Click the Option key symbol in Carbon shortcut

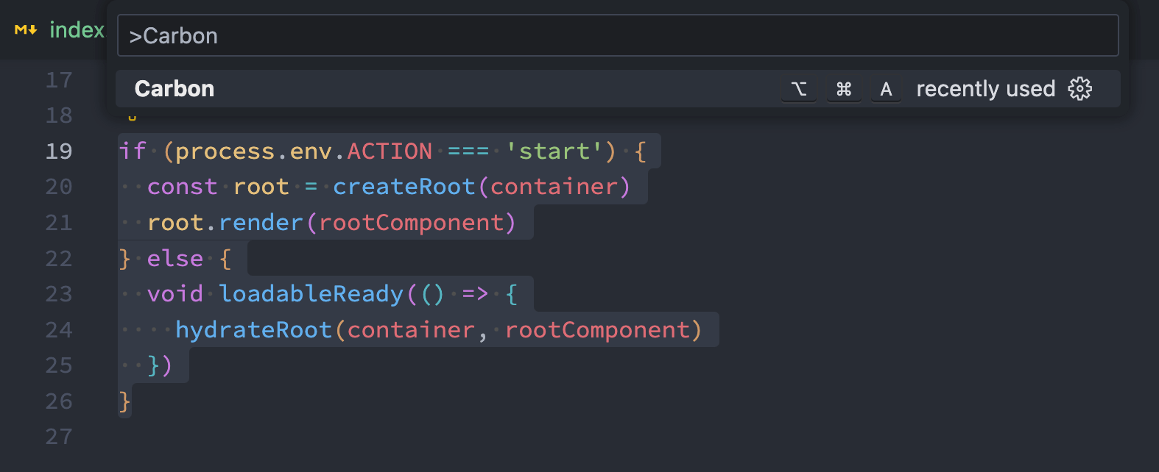(x=799, y=90)
